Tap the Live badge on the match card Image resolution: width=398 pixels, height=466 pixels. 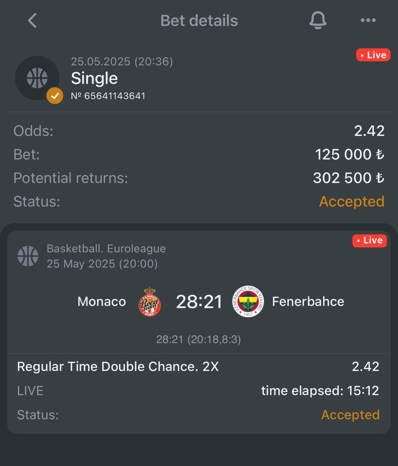(x=370, y=240)
